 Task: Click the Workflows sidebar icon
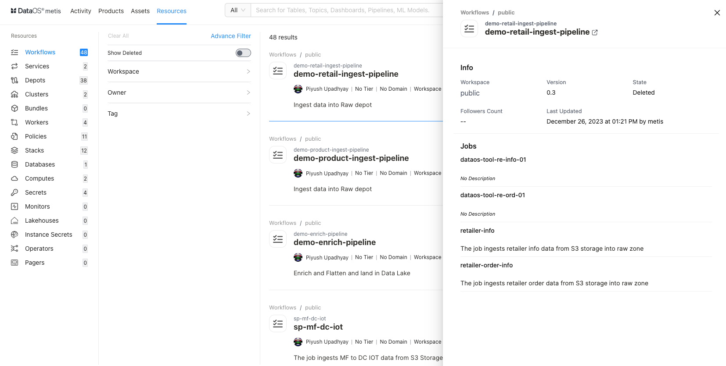(x=14, y=52)
